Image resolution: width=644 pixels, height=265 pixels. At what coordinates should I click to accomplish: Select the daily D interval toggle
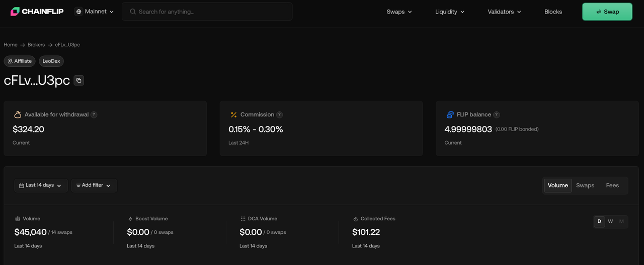click(599, 221)
